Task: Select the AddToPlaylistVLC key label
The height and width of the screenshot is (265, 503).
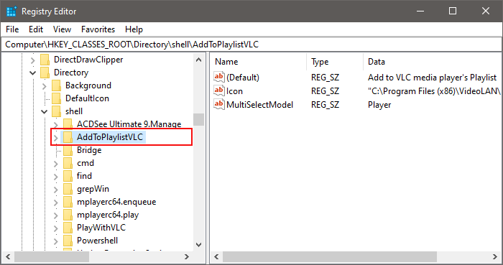Action: click(x=110, y=137)
